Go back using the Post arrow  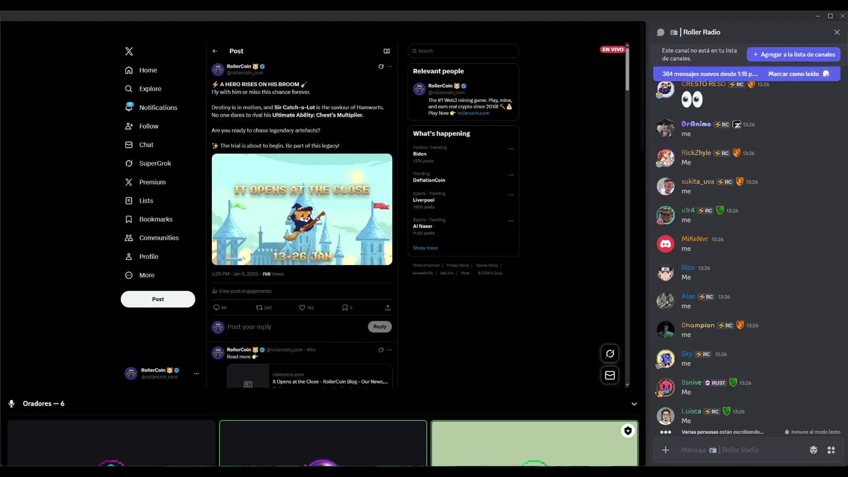[x=215, y=51]
